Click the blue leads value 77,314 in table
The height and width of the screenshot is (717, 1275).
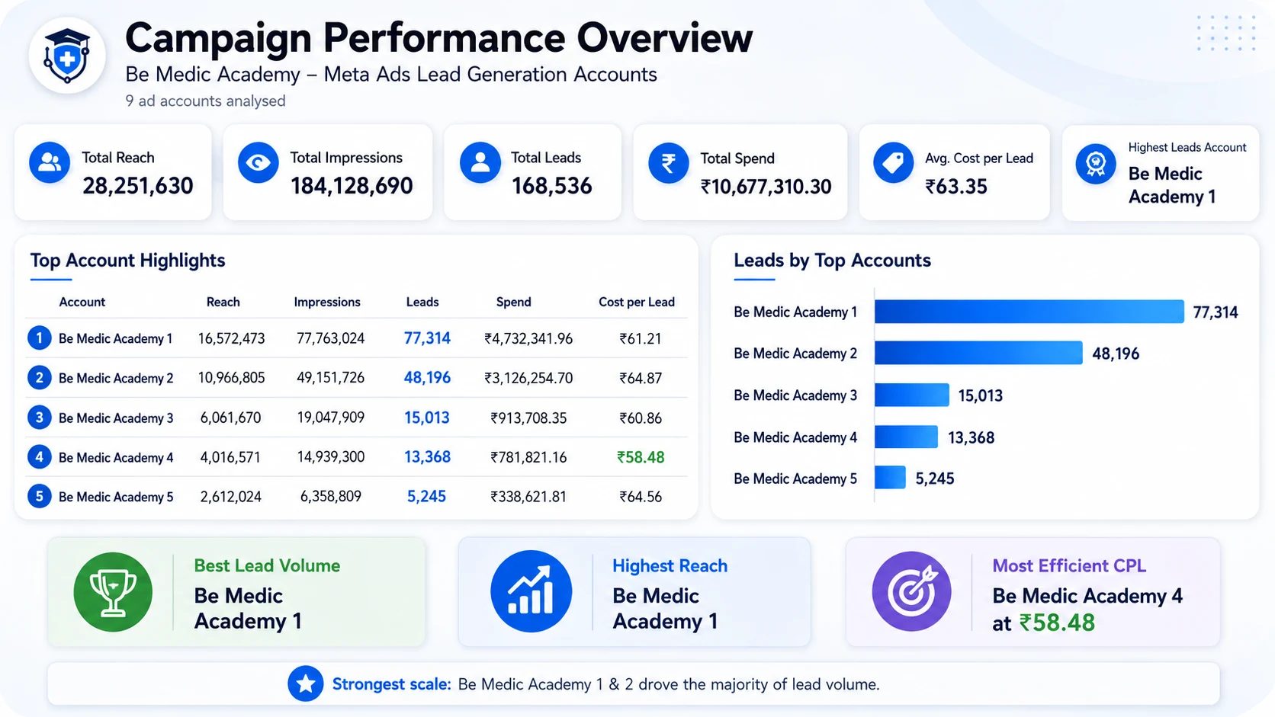(427, 338)
